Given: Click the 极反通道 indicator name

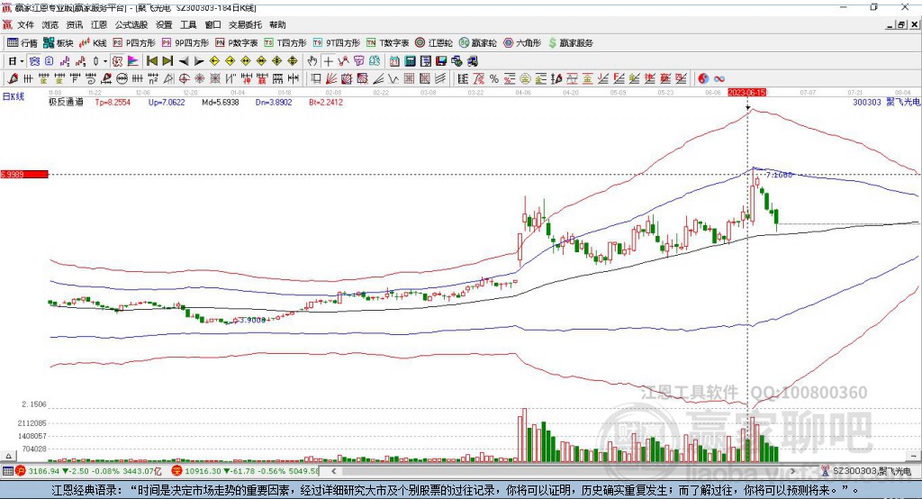Looking at the screenshot, I should (66, 102).
